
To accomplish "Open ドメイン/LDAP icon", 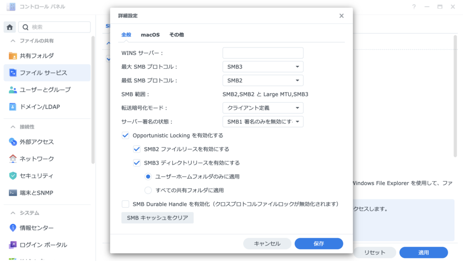I will coord(13,107).
